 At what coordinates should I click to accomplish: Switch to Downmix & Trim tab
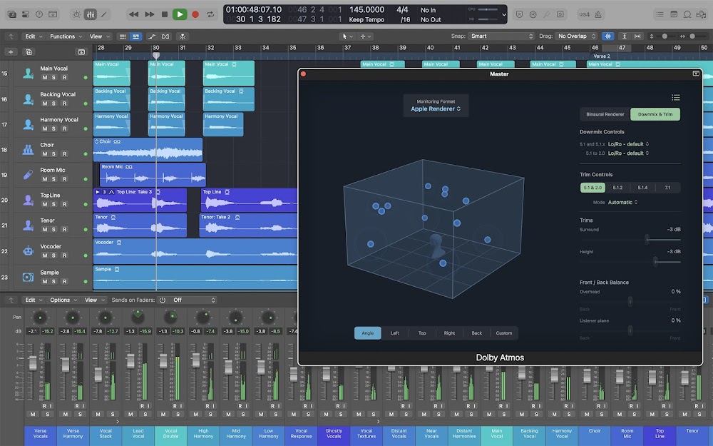coord(655,114)
